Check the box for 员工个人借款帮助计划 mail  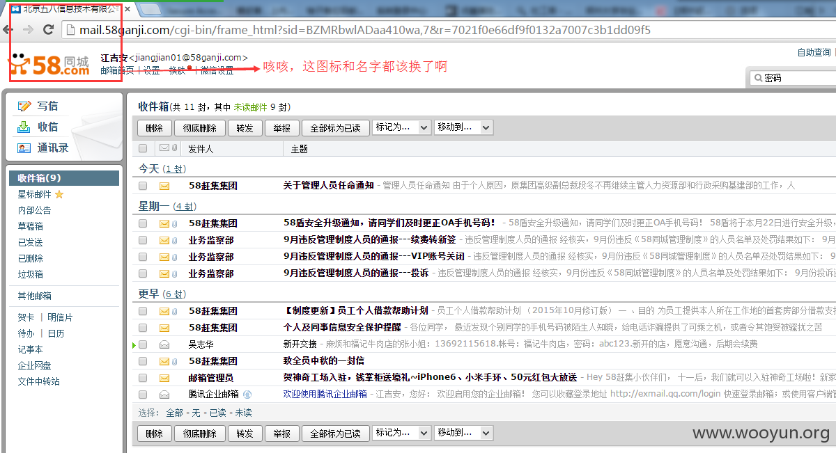click(143, 311)
